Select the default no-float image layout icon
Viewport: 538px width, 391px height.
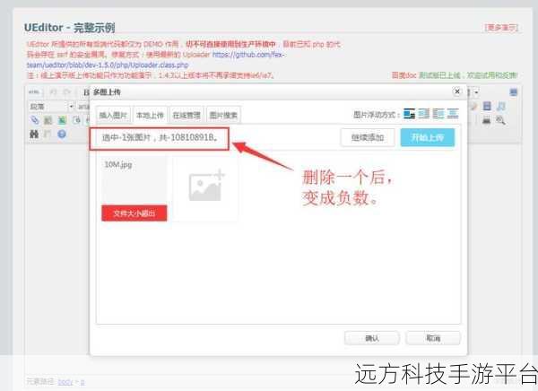tap(409, 114)
